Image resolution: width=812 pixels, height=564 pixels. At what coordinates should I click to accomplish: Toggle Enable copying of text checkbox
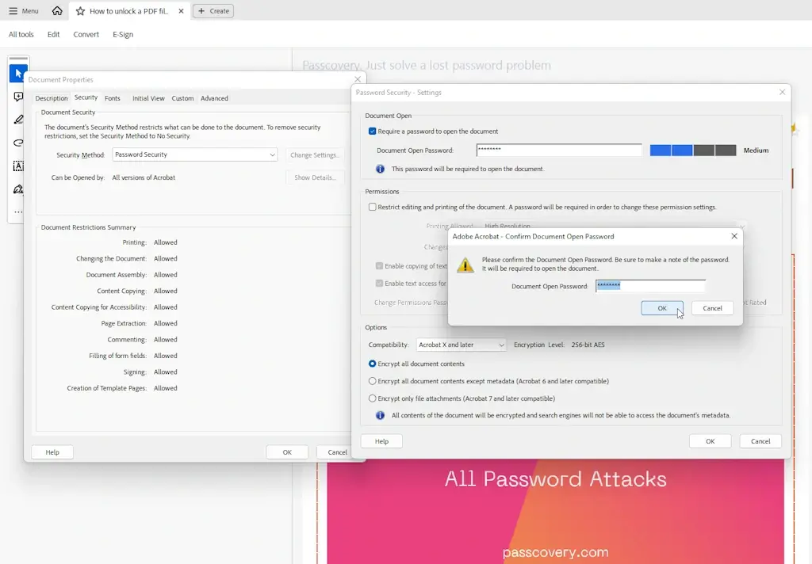[x=379, y=266]
